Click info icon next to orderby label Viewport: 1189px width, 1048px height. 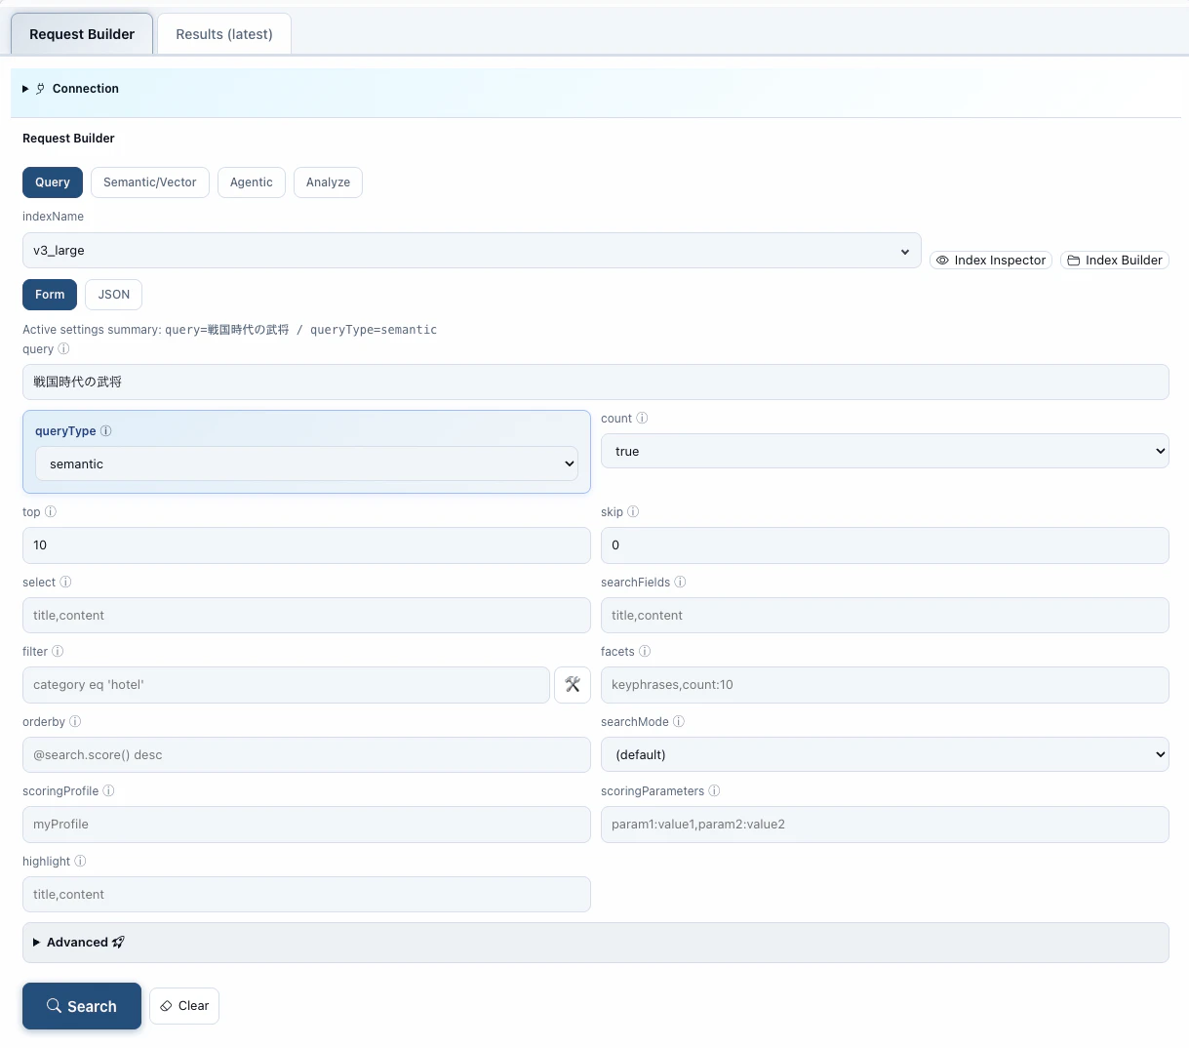(x=75, y=722)
